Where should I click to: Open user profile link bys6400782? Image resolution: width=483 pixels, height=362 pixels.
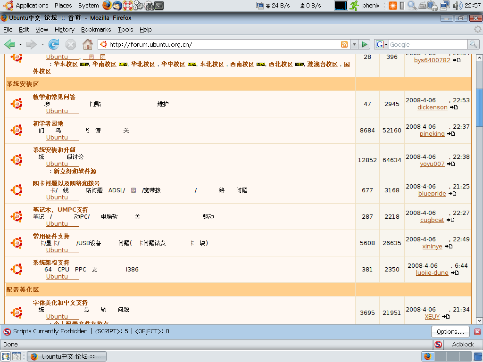click(x=432, y=60)
